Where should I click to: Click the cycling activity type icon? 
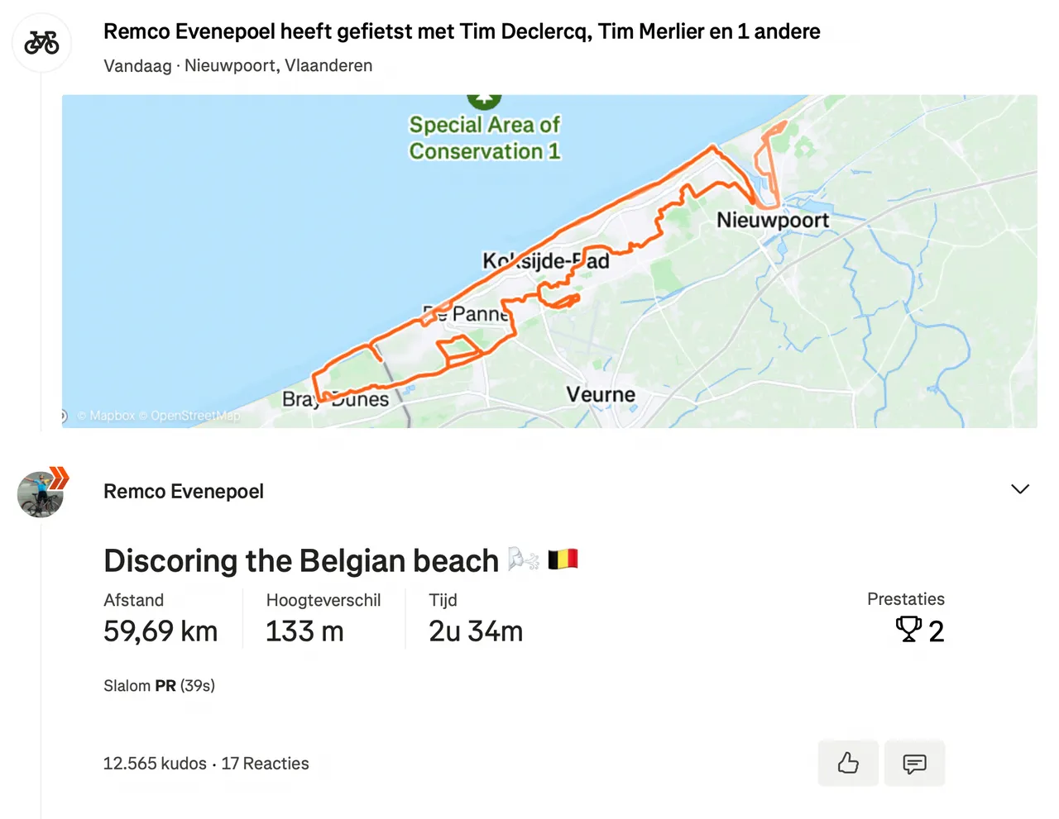click(x=41, y=42)
